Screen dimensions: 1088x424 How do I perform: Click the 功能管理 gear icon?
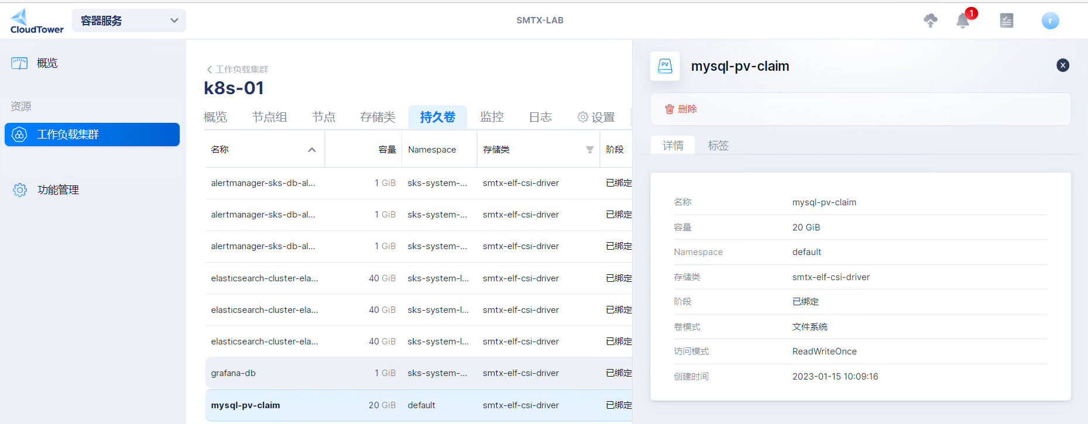point(20,190)
